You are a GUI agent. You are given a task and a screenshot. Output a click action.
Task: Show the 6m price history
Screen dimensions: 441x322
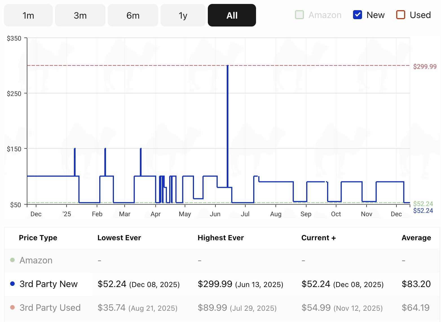pos(133,15)
